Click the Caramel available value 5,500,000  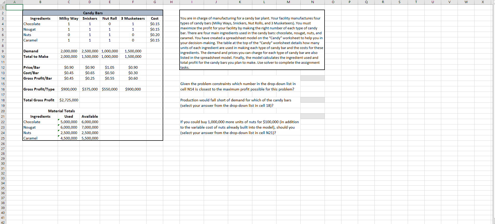coord(90,138)
